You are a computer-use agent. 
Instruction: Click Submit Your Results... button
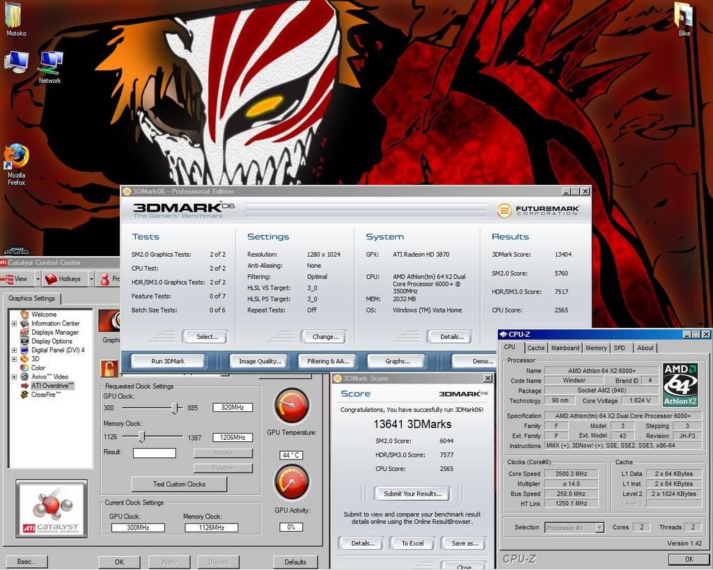click(412, 493)
